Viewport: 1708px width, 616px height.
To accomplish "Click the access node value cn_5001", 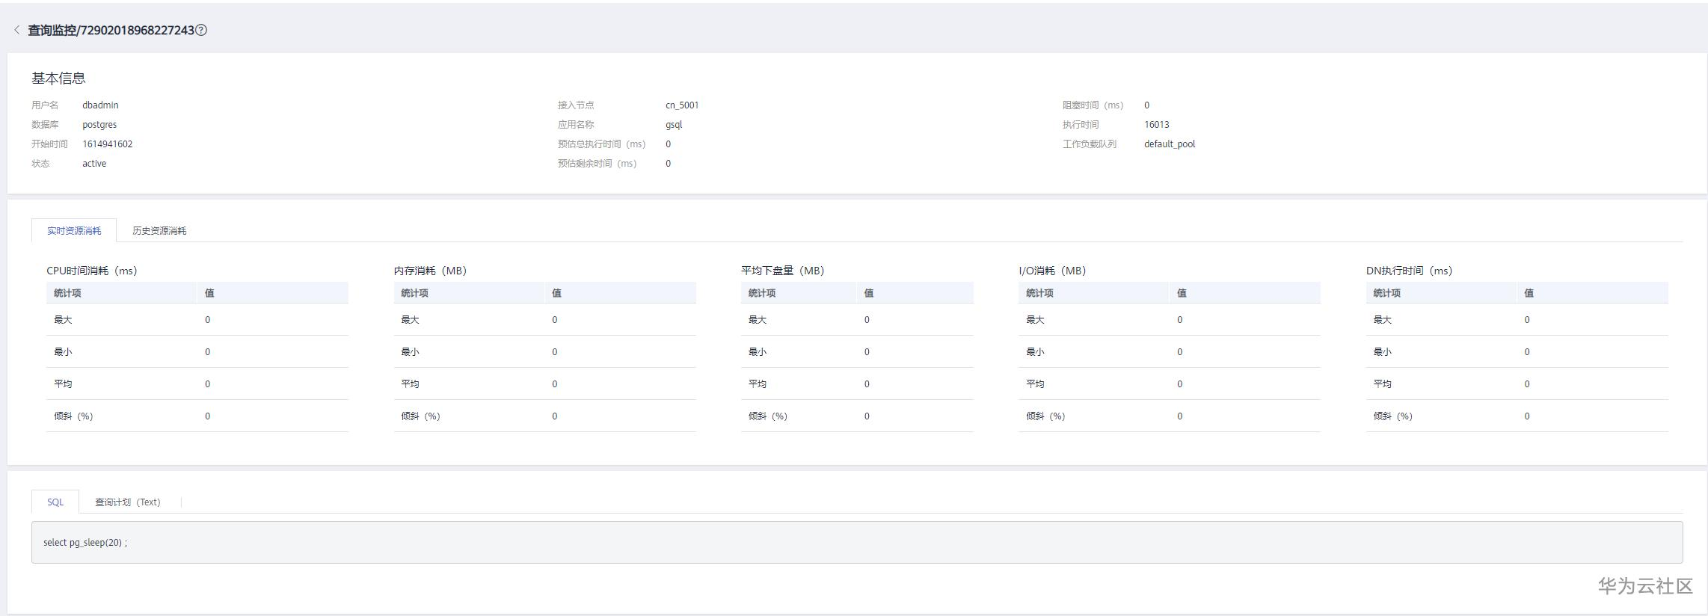I will click(x=682, y=105).
